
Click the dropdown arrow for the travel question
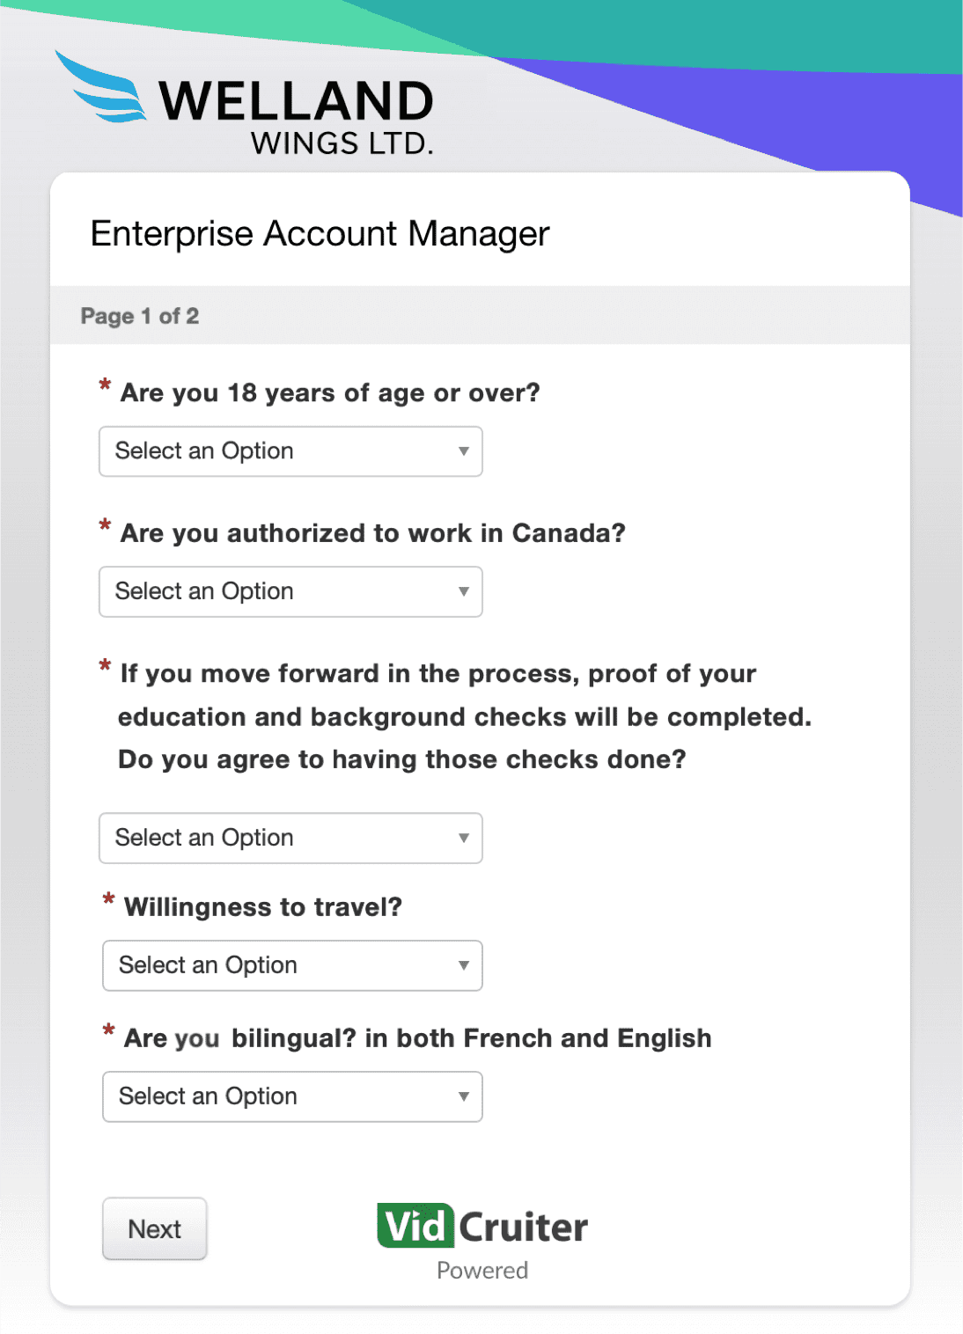(466, 965)
